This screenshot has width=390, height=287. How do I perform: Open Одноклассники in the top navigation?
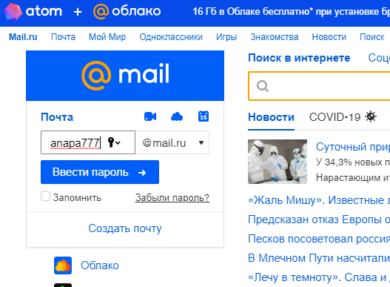click(x=171, y=37)
